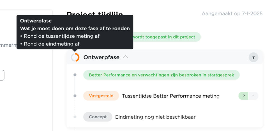This screenshot has width=265, height=131.
Task: Click the tooltip line 'Rond de eindmeting af'
Action: pos(50,44)
